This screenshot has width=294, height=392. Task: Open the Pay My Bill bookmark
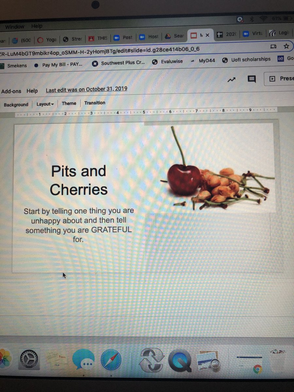58,65
